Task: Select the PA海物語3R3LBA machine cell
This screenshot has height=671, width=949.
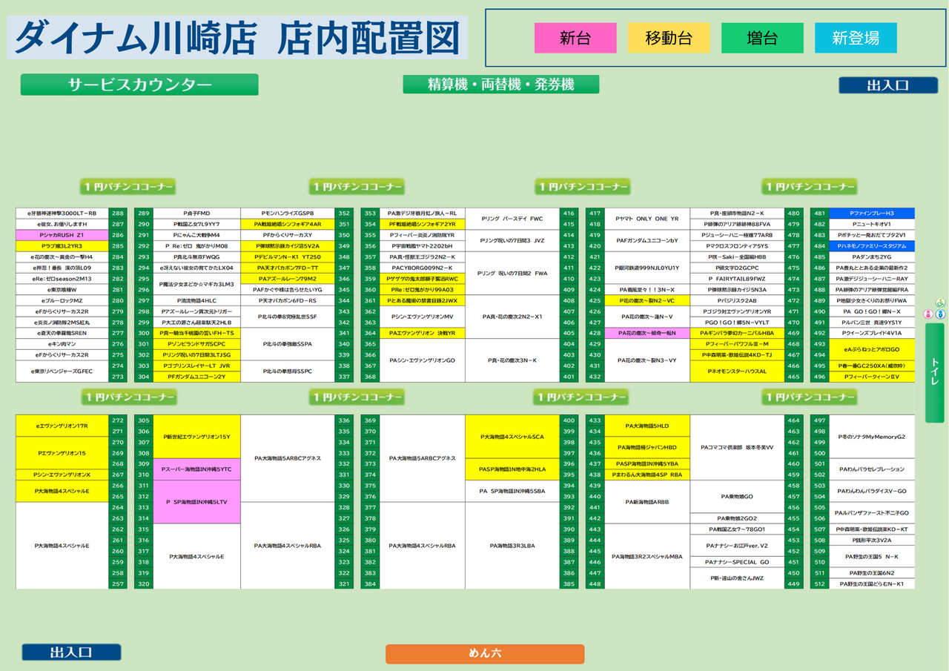Action: click(512, 546)
